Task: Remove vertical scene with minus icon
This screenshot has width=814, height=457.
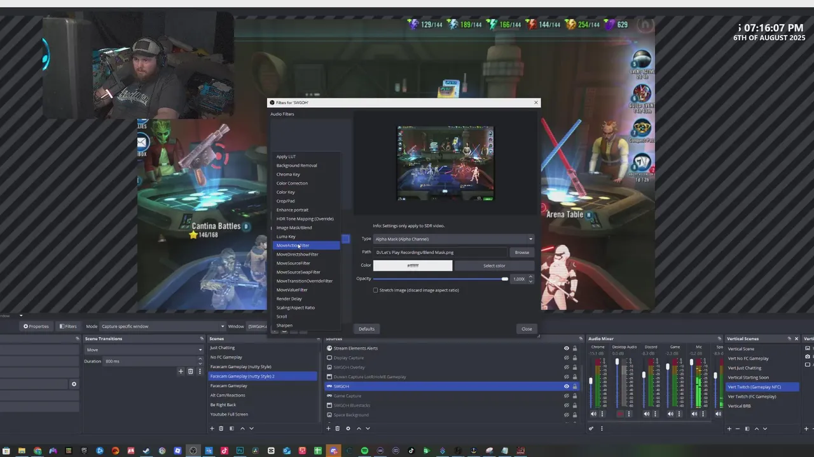Action: pos(738,428)
